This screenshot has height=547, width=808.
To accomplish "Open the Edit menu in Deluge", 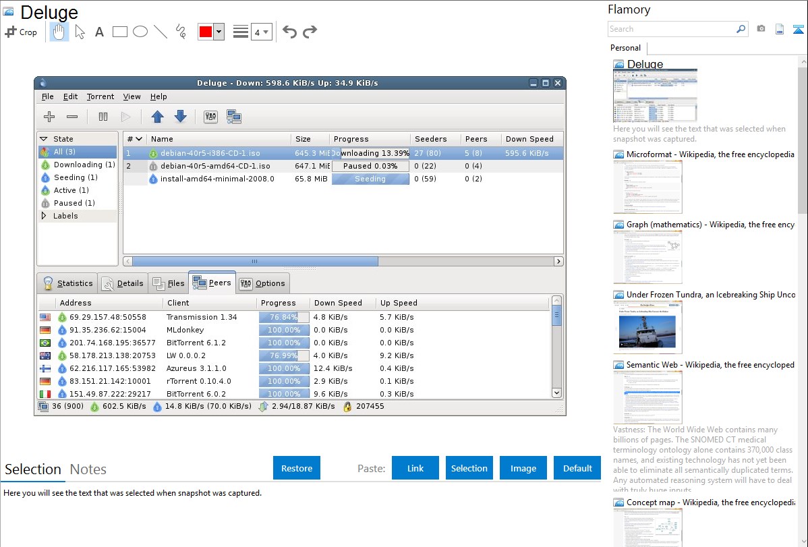I will tap(70, 96).
